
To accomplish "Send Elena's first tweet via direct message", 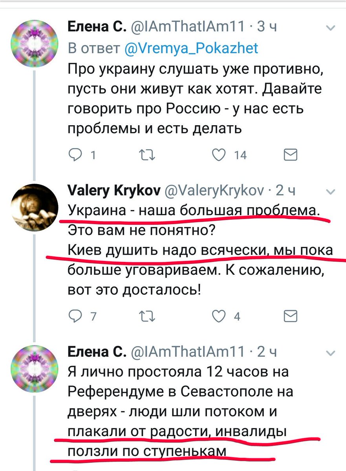I will (x=290, y=155).
